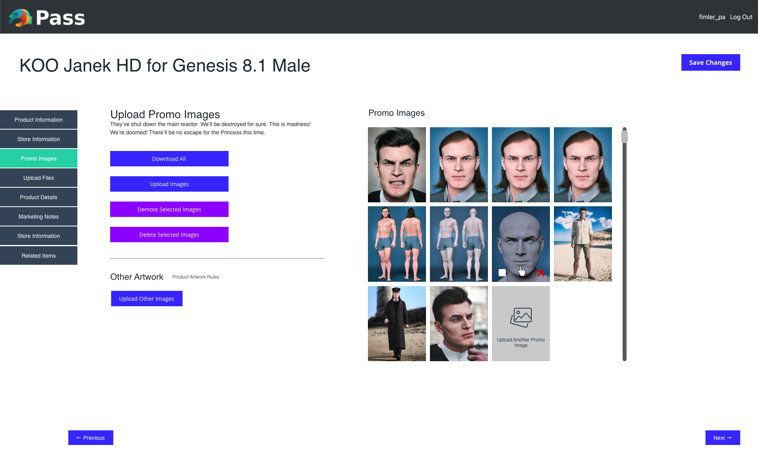Tick the selection checkbox on the gray head thumbnail

click(502, 273)
